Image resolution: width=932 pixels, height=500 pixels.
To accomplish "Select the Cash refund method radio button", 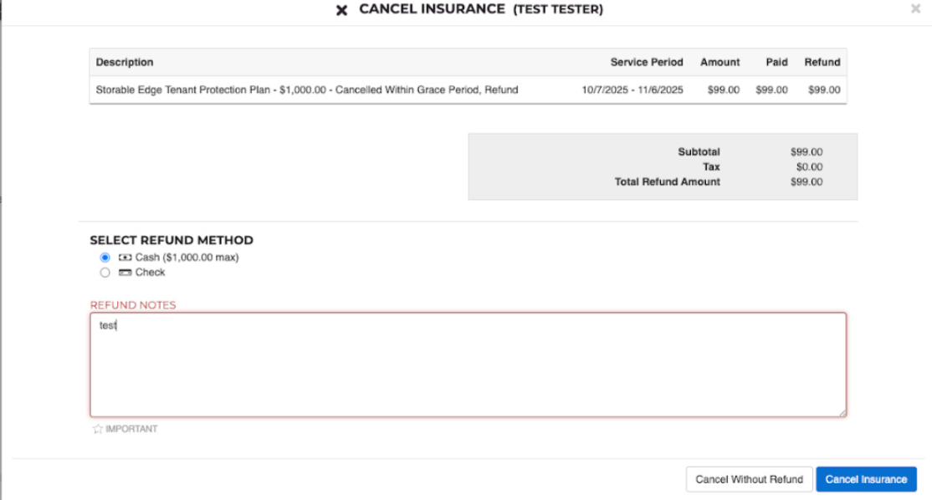I will (105, 258).
